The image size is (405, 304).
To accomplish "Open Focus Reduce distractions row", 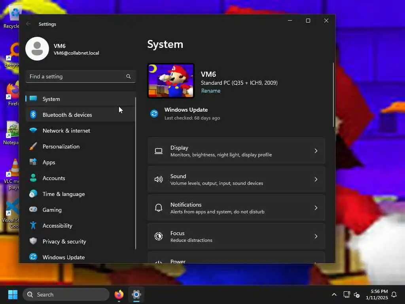I will (236, 236).
